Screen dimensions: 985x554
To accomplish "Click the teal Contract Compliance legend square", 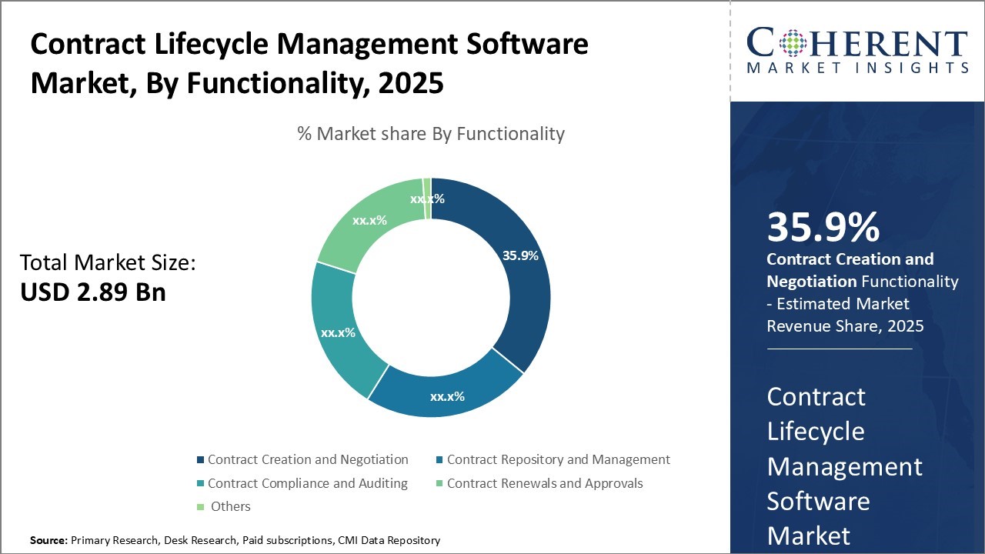I will [201, 484].
